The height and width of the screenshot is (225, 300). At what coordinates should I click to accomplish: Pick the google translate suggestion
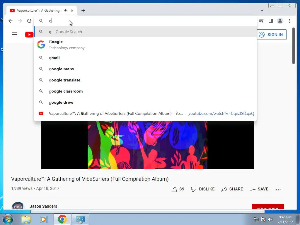coord(145,80)
